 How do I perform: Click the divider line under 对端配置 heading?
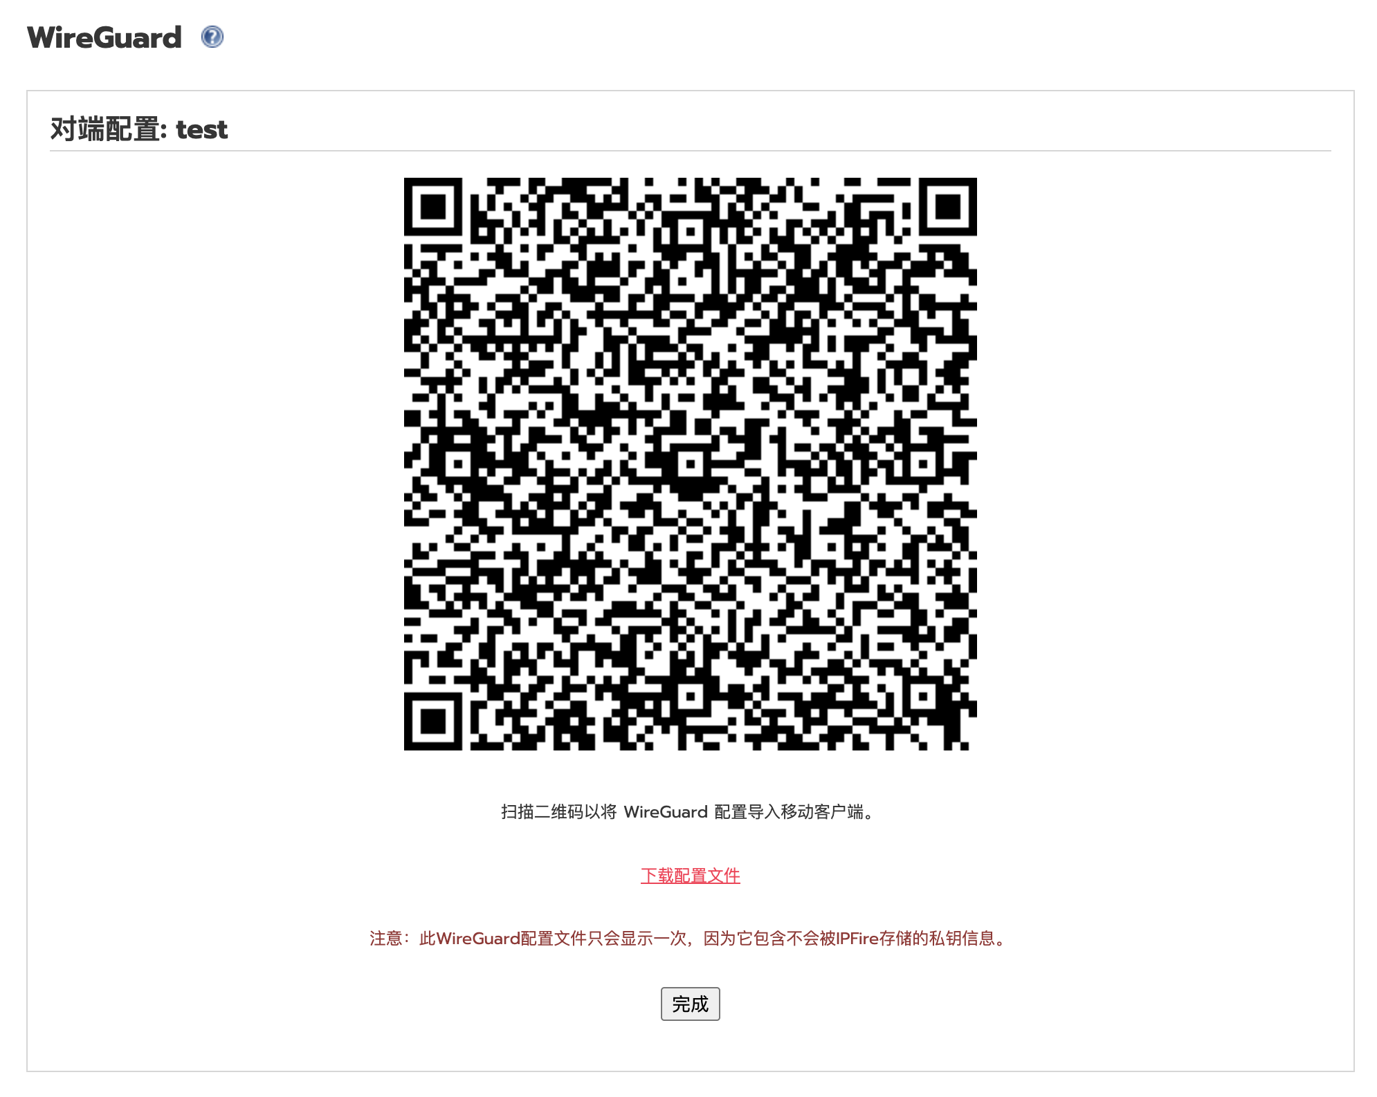tap(690, 150)
